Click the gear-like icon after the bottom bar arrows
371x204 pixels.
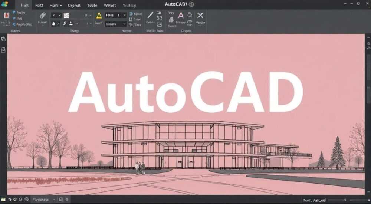point(26,200)
